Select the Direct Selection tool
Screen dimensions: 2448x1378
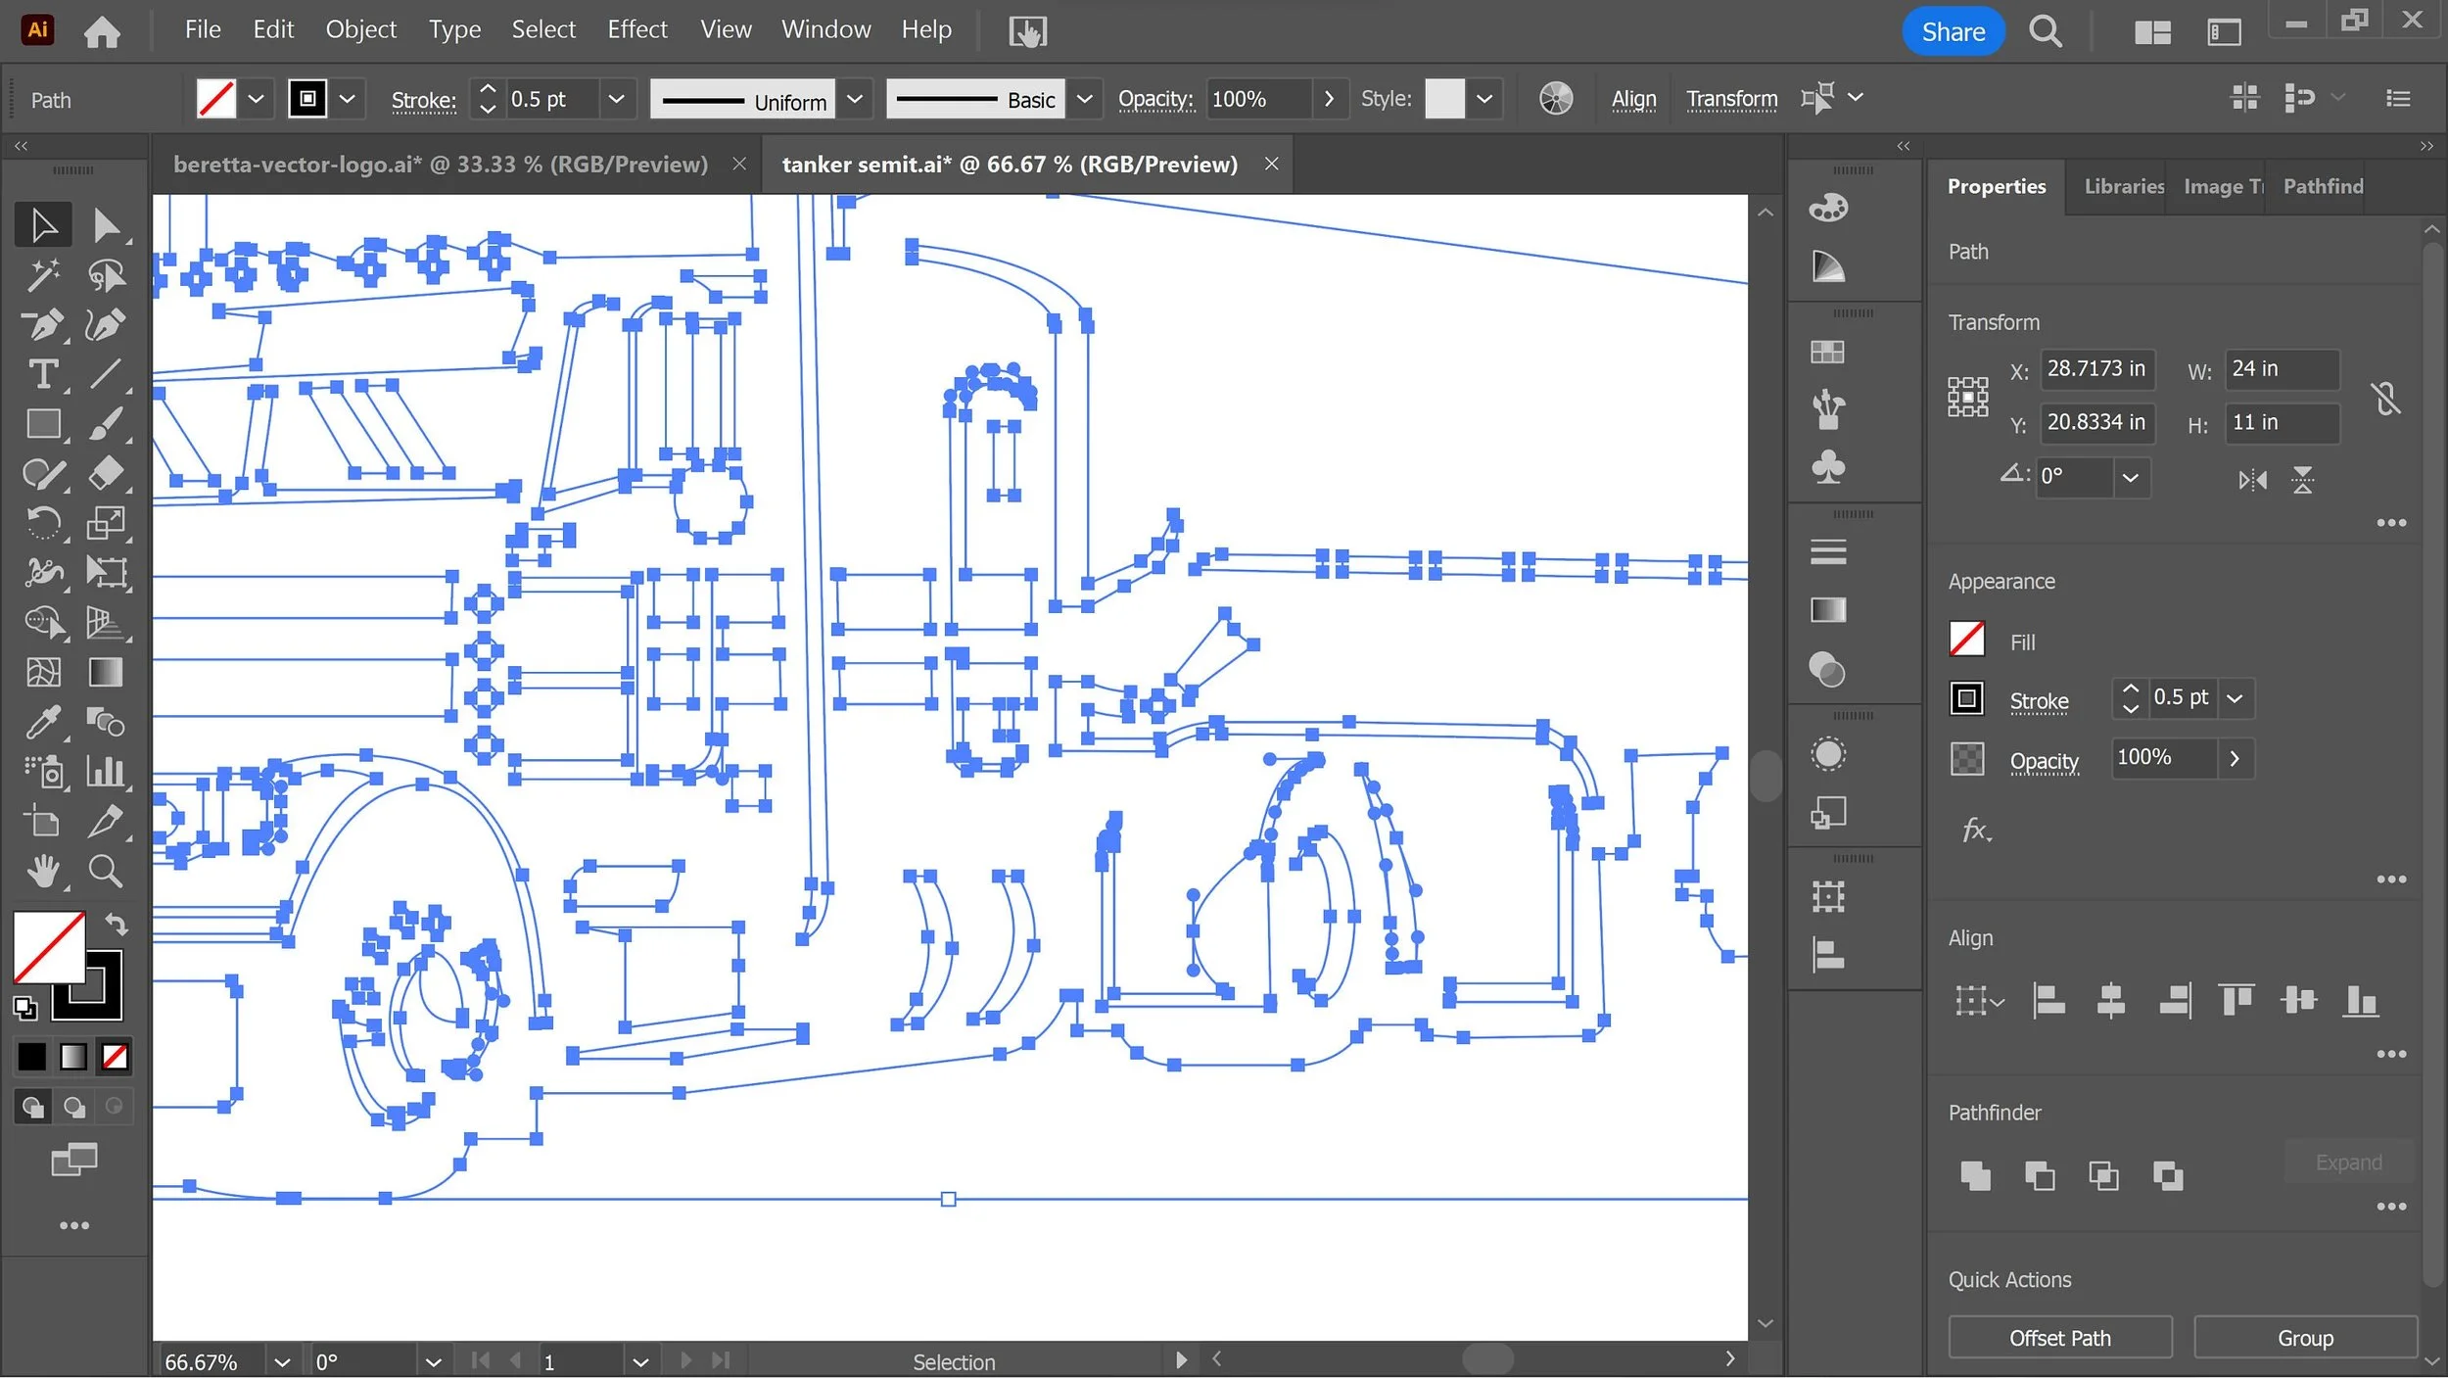[106, 225]
